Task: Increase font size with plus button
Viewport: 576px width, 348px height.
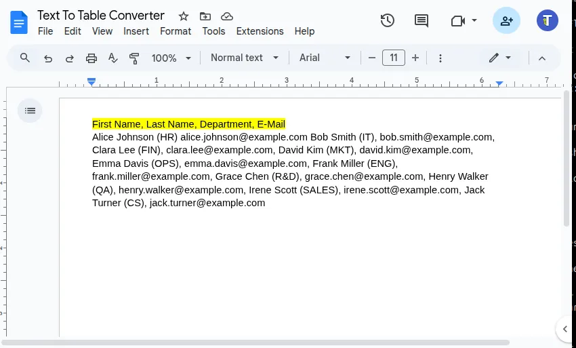Action: pyautogui.click(x=415, y=58)
